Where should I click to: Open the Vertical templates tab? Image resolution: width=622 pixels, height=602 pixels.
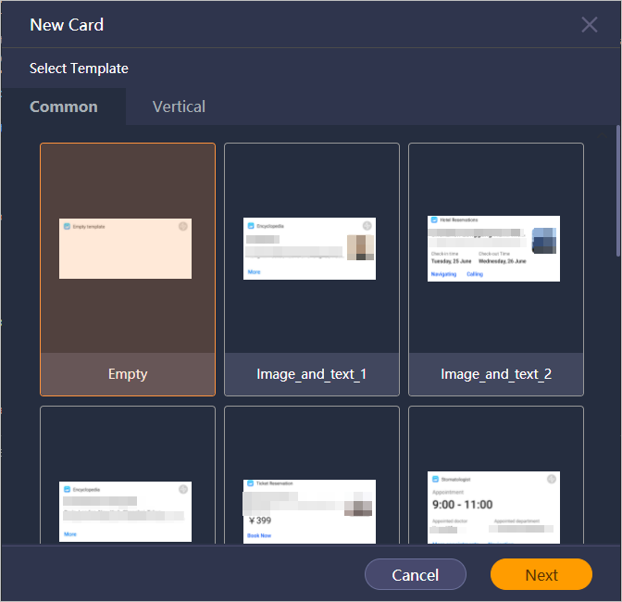(179, 107)
